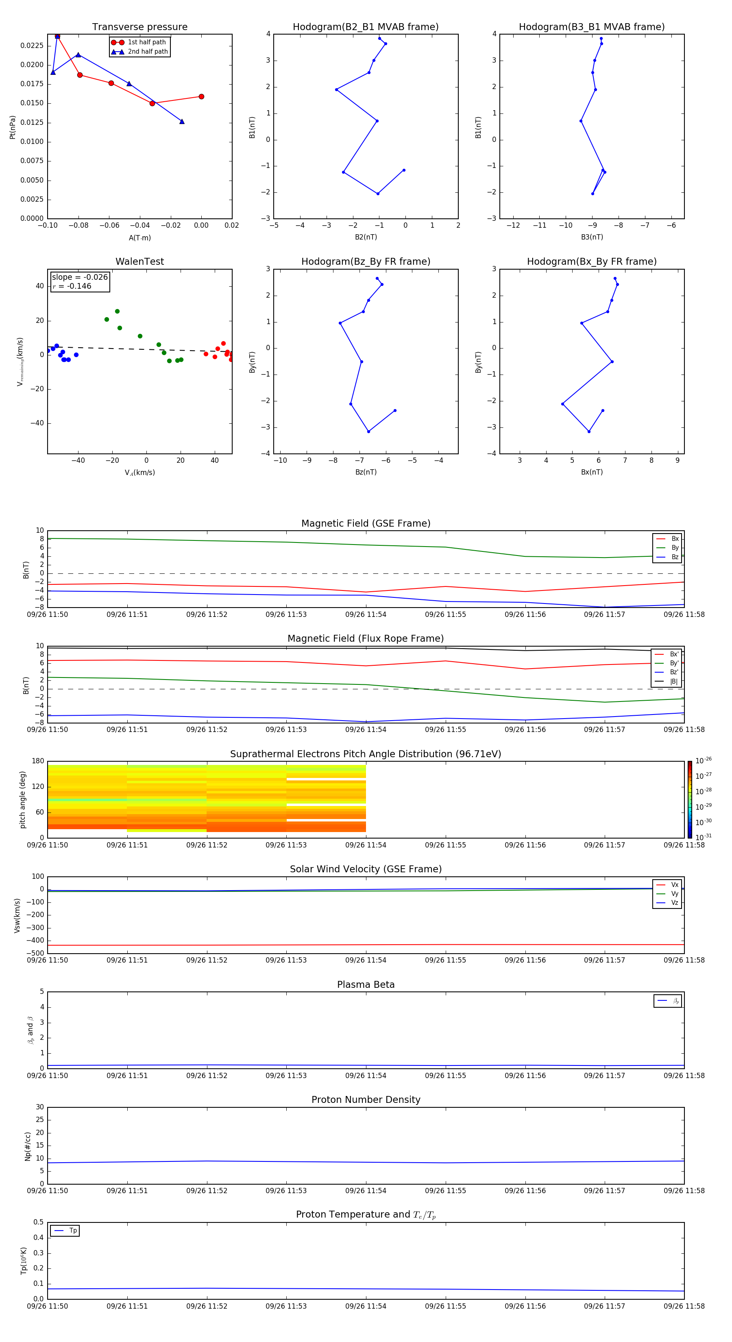
Task: Click the 'Magnetic Field (GSE Frame)' title
Action: point(366,523)
